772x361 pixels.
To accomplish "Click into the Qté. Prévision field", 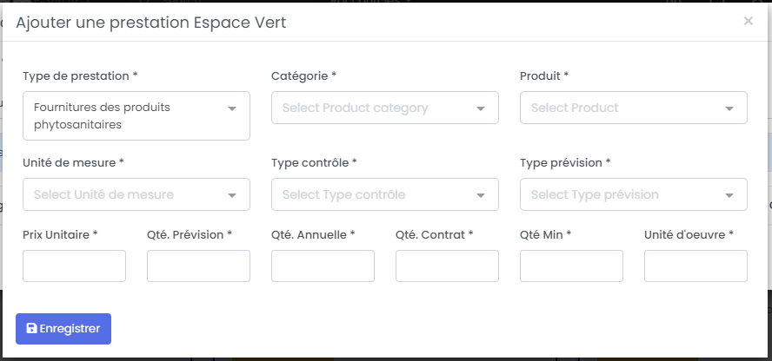I will click(x=198, y=266).
